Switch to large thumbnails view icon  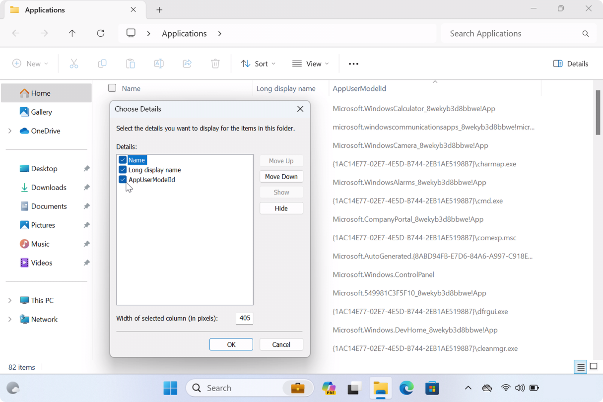(x=594, y=367)
